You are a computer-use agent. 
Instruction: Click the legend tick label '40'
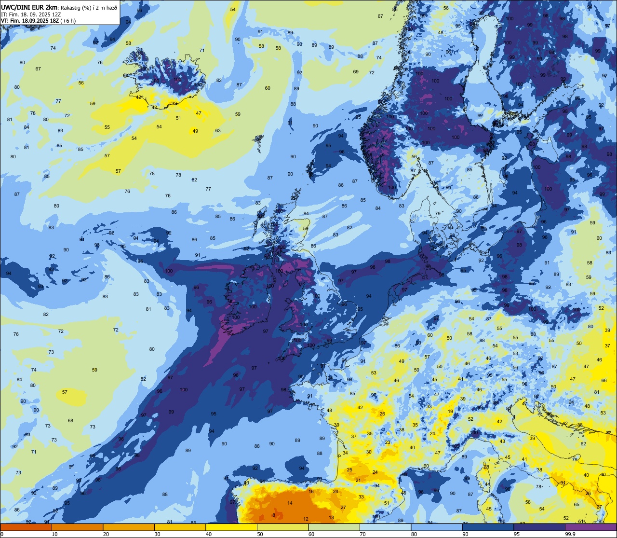click(x=209, y=534)
